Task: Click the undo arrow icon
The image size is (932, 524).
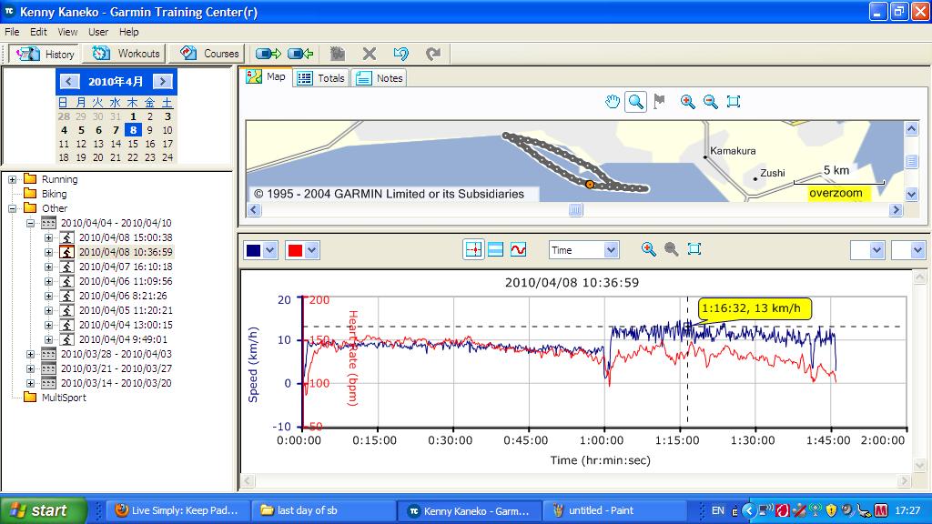Action: [x=401, y=54]
